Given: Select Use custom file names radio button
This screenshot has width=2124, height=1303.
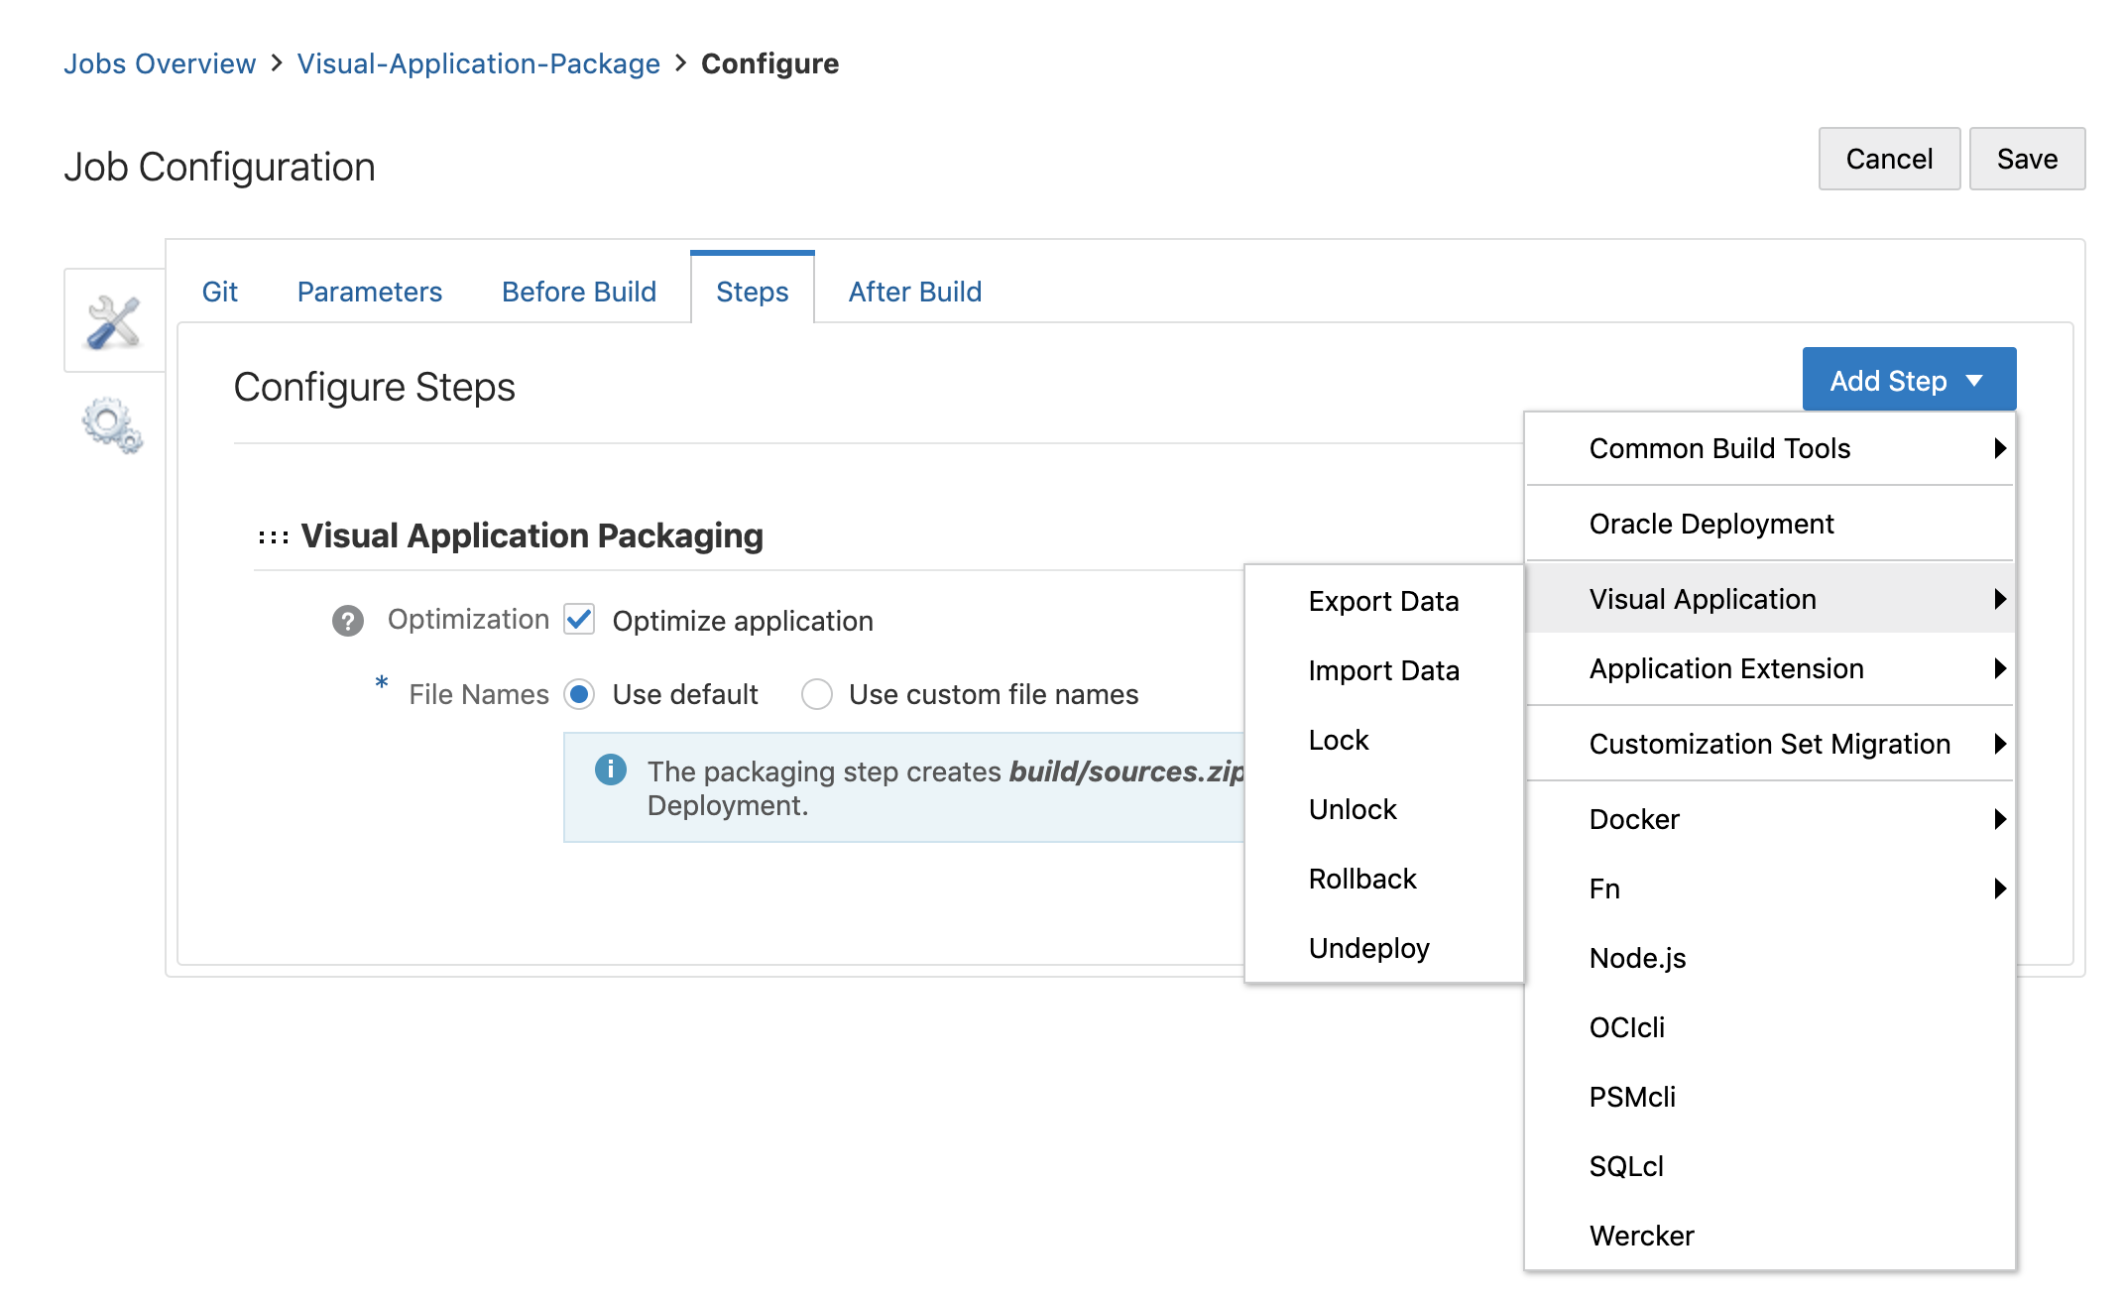Looking at the screenshot, I should 817,694.
